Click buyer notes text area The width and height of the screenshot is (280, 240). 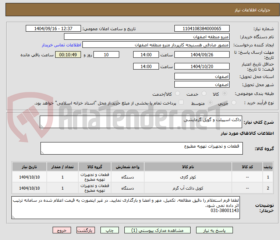pyautogui.click(x=125, y=208)
